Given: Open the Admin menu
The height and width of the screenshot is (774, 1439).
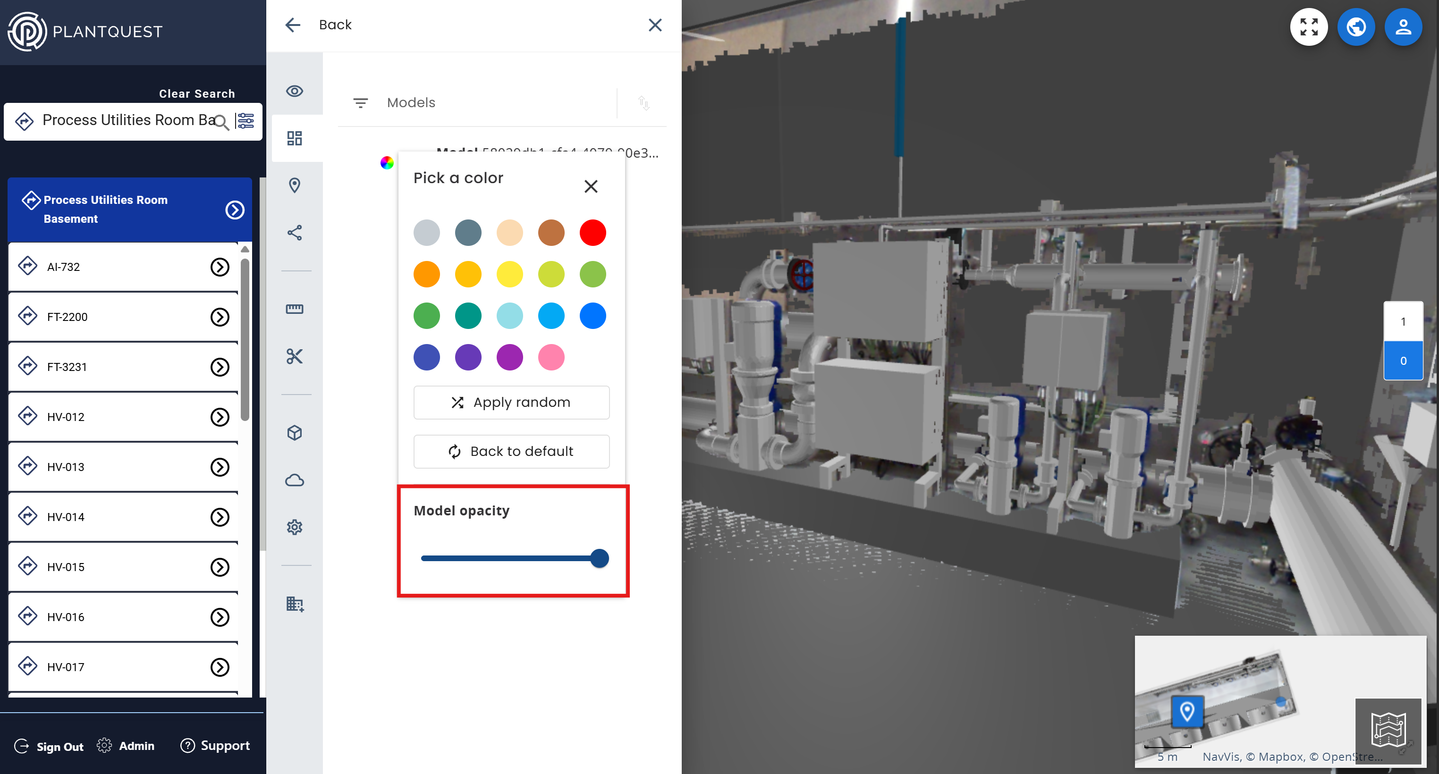Looking at the screenshot, I should [126, 746].
